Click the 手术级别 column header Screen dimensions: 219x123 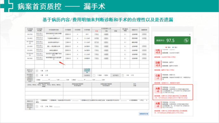[68, 30]
